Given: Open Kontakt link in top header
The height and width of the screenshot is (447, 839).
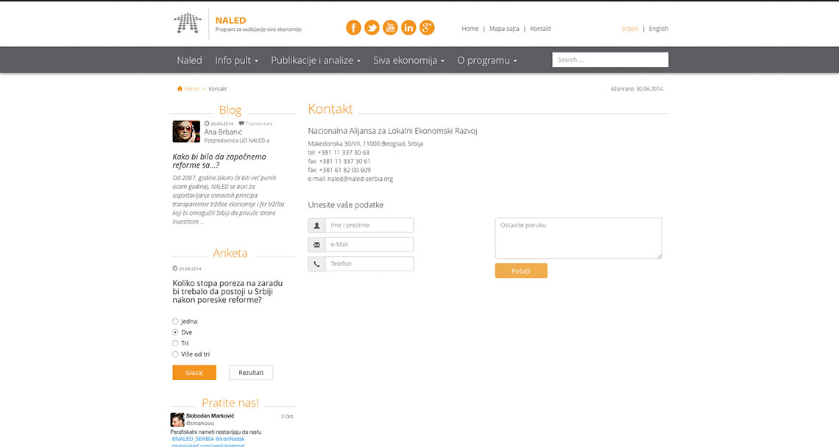Looking at the screenshot, I should (540, 29).
